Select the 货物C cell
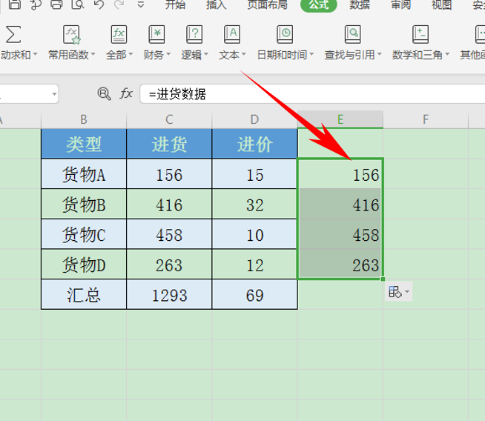Image resolution: width=485 pixels, height=421 pixels. pos(84,234)
